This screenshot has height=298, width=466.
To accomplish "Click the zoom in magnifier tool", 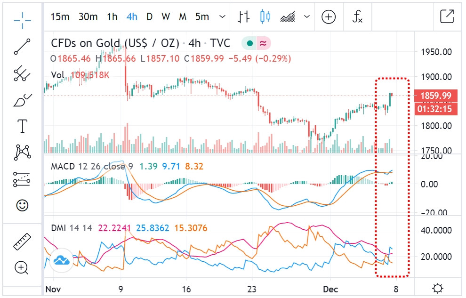I will click(22, 268).
